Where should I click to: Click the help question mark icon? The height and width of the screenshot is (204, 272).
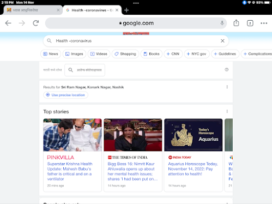click(226, 70)
